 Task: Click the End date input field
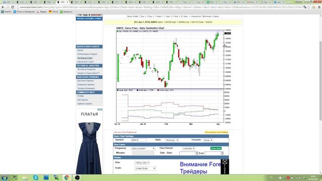click(x=213, y=153)
